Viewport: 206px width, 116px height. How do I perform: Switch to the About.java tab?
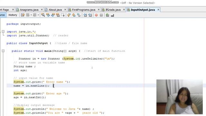pyautogui.click(x=55, y=10)
